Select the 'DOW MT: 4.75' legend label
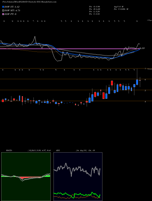 click(12, 11)
